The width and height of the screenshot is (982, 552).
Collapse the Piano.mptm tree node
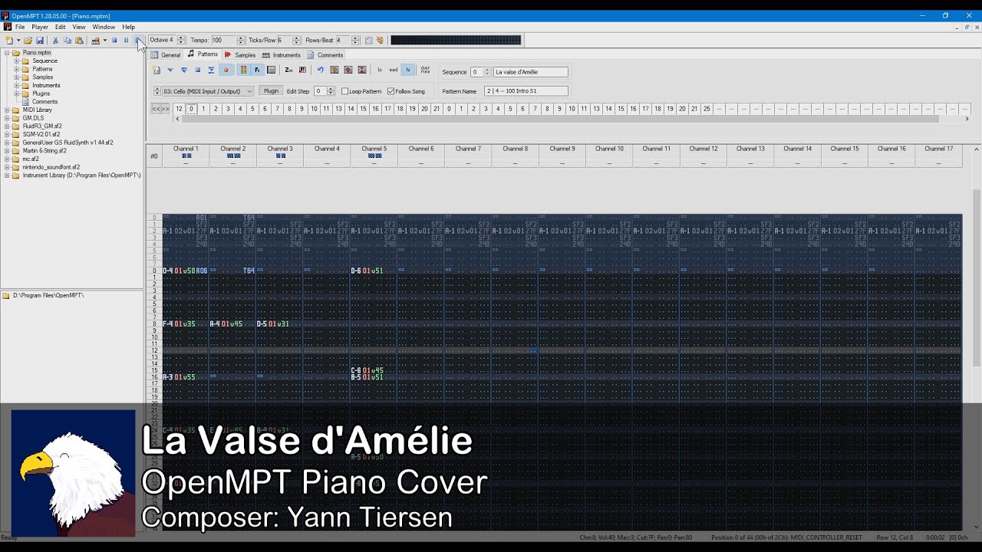7,53
